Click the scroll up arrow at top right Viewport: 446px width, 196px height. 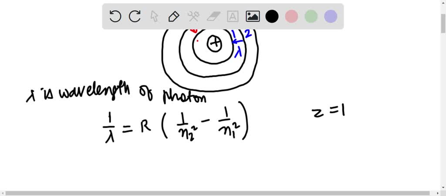pyautogui.click(x=443, y=3)
